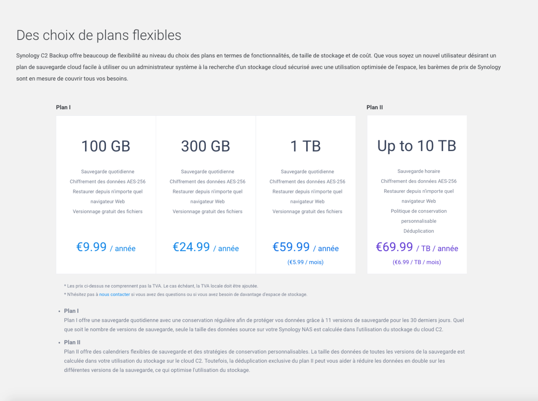This screenshot has height=401, width=538.
Task: Click the (€5.99 / mois) monthly price
Action: pos(306,262)
